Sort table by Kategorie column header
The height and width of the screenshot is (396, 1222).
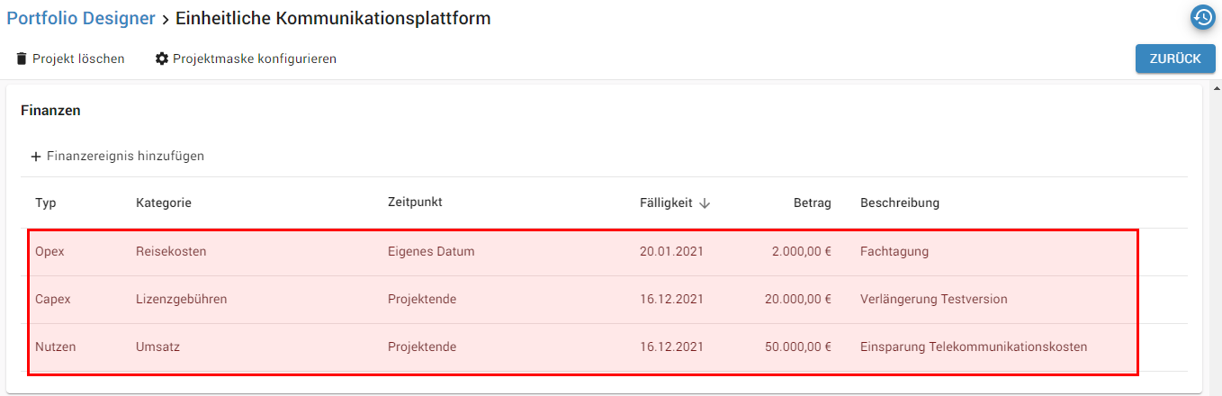(x=163, y=202)
